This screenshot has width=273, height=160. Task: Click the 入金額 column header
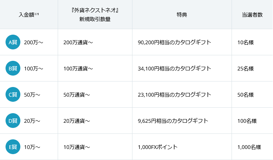click(26, 15)
